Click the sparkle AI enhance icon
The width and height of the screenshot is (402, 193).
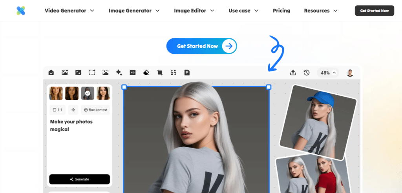pos(119,72)
